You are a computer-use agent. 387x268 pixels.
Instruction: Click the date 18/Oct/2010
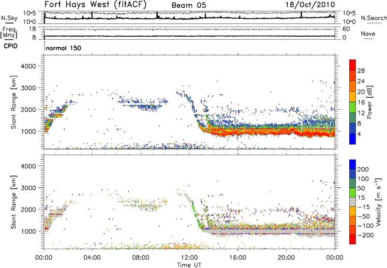click(310, 5)
